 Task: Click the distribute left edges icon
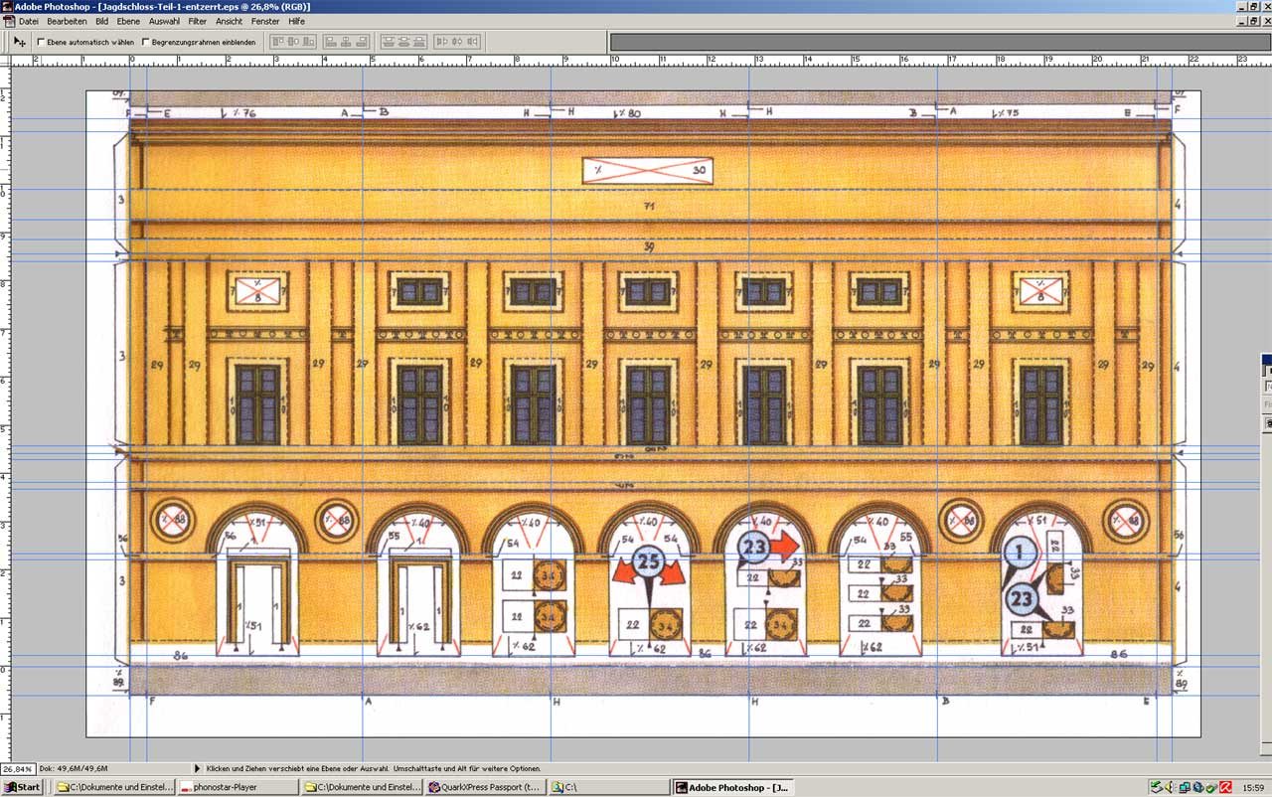coord(441,42)
